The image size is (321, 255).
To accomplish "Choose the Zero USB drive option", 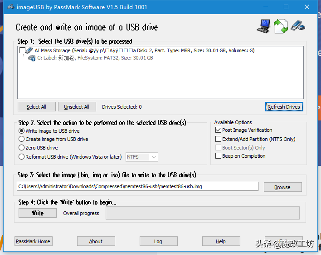I will [x=21, y=148].
